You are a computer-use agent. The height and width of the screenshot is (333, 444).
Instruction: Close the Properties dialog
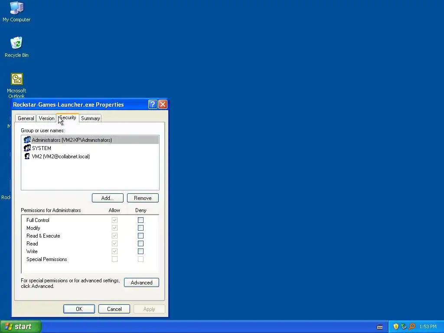(x=163, y=104)
